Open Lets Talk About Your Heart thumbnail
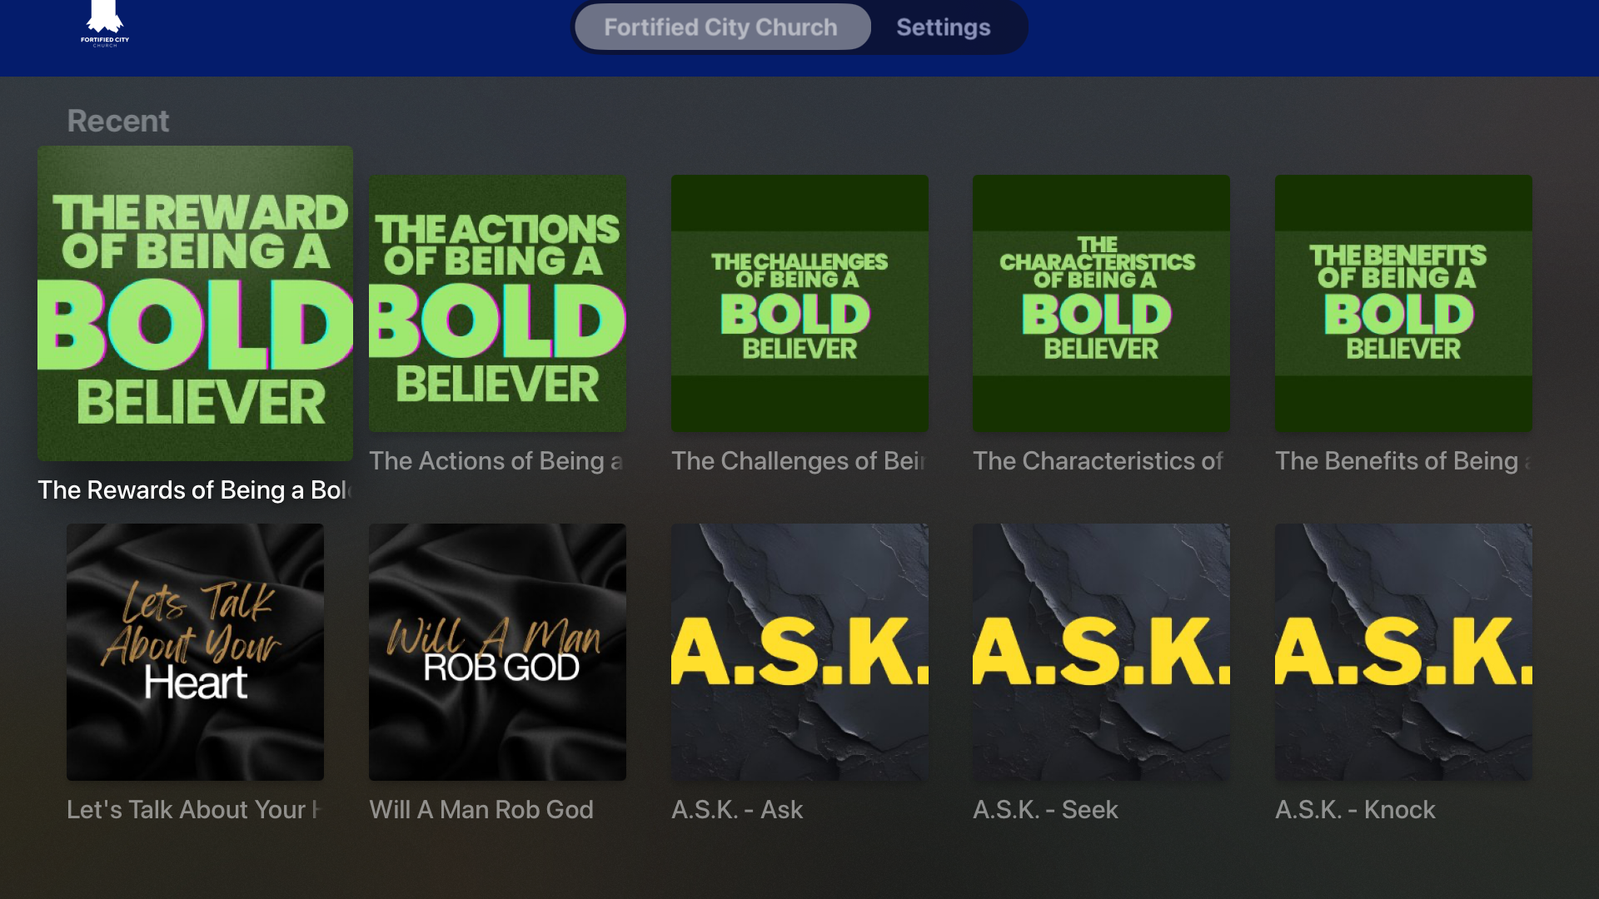Viewport: 1599px width, 899px height. (195, 652)
